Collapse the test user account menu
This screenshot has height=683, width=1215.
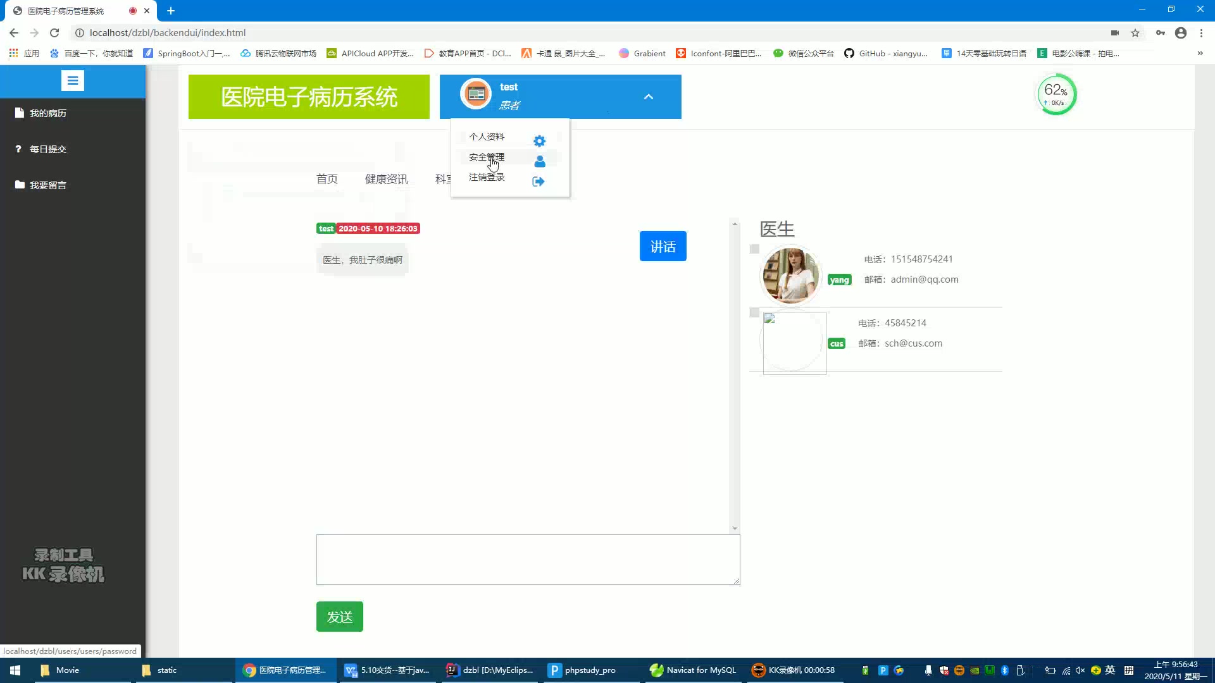648,97
